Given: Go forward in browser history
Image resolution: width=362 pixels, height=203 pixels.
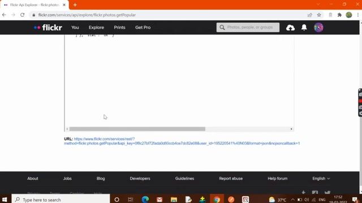Looking at the screenshot, I should (13, 15).
